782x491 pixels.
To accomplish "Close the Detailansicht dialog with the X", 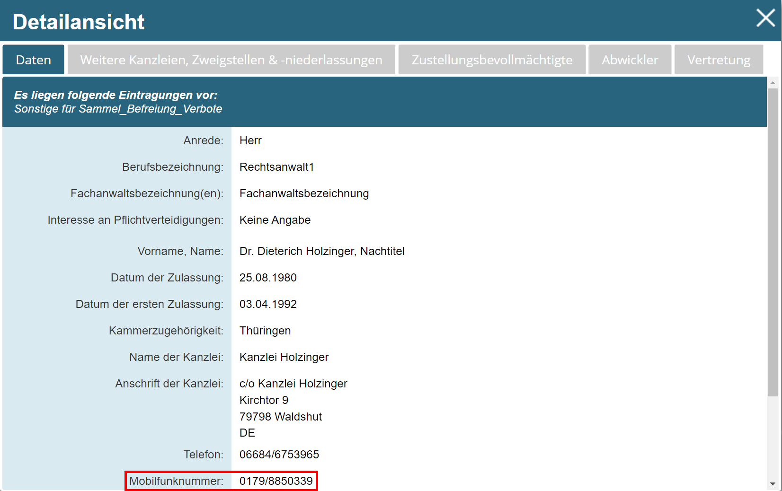I will (x=765, y=18).
